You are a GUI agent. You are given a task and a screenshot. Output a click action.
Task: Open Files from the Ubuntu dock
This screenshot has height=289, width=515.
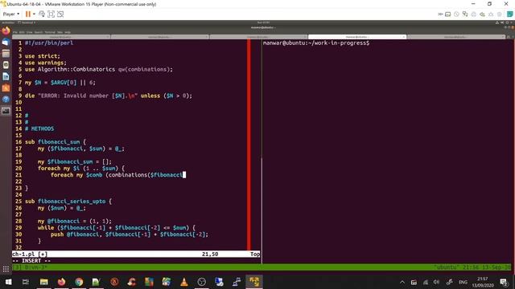point(6,54)
